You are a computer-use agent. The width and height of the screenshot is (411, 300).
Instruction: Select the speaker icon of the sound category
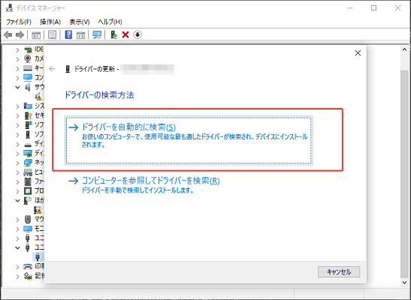point(28,87)
